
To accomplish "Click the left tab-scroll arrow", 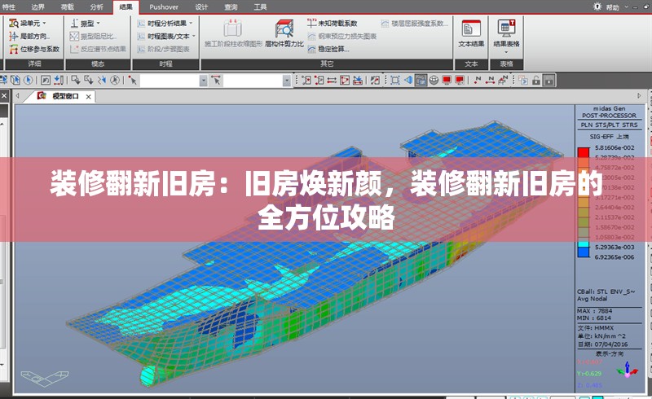I will click(17, 96).
